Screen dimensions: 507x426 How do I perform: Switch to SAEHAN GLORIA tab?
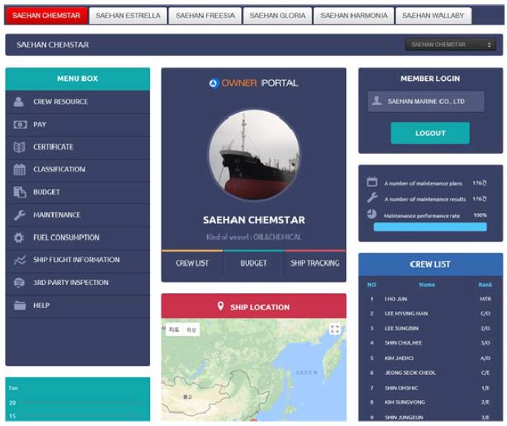[x=278, y=16]
